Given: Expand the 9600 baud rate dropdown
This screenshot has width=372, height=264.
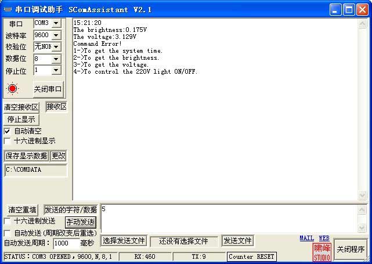Looking at the screenshot, I should [56, 35].
